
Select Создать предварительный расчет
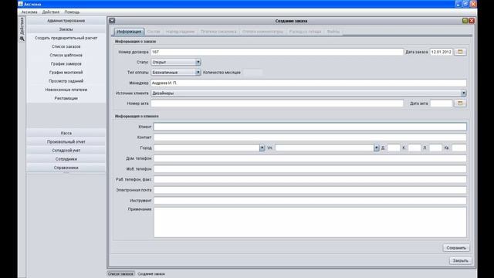(66, 38)
